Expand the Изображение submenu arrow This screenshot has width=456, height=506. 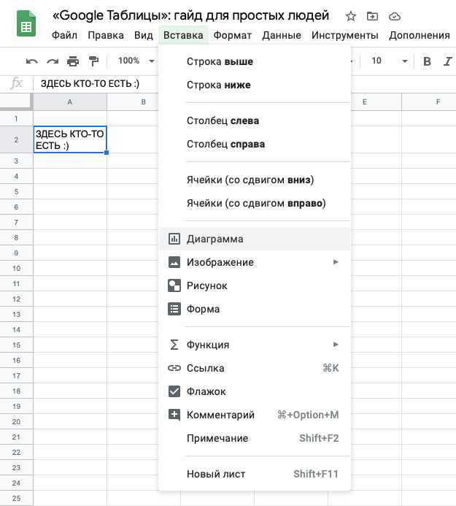click(x=336, y=261)
